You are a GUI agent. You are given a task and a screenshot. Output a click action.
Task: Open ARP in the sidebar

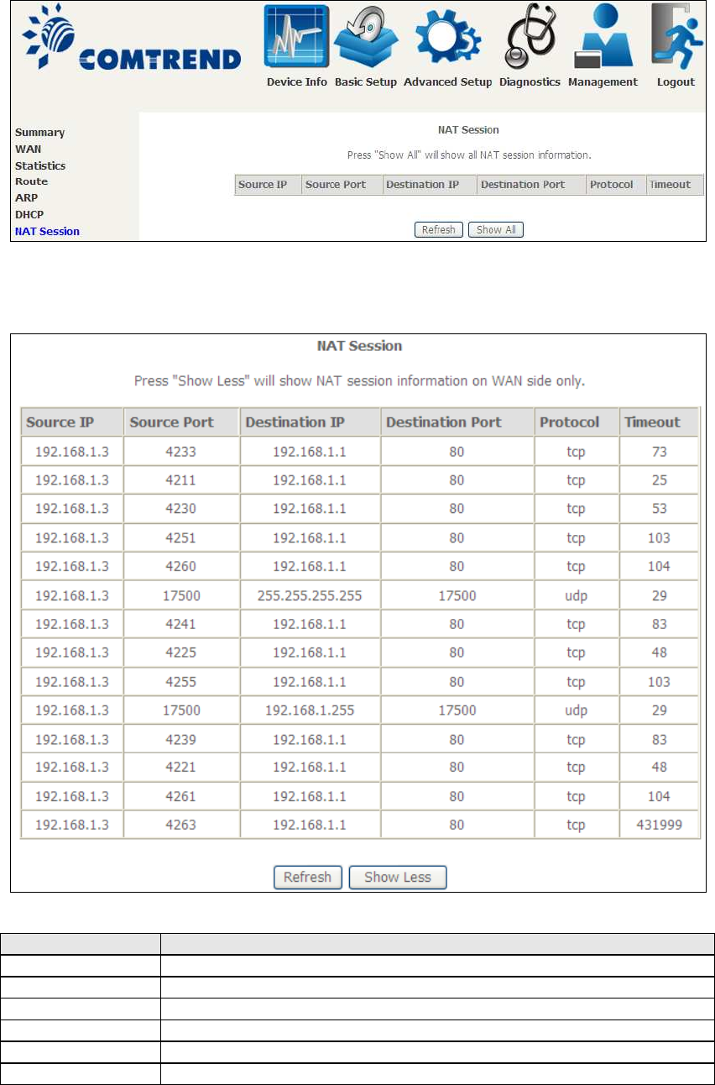pos(26,198)
